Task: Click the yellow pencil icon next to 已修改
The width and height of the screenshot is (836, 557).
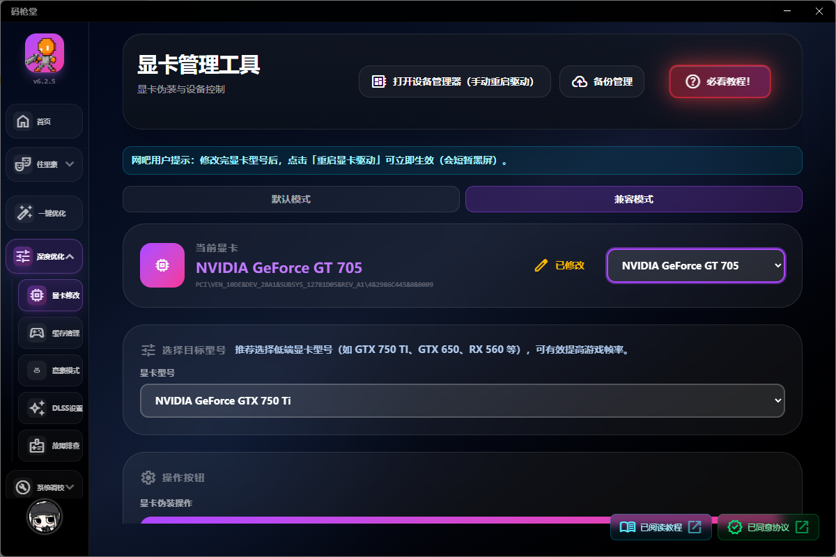Action: pos(541,265)
